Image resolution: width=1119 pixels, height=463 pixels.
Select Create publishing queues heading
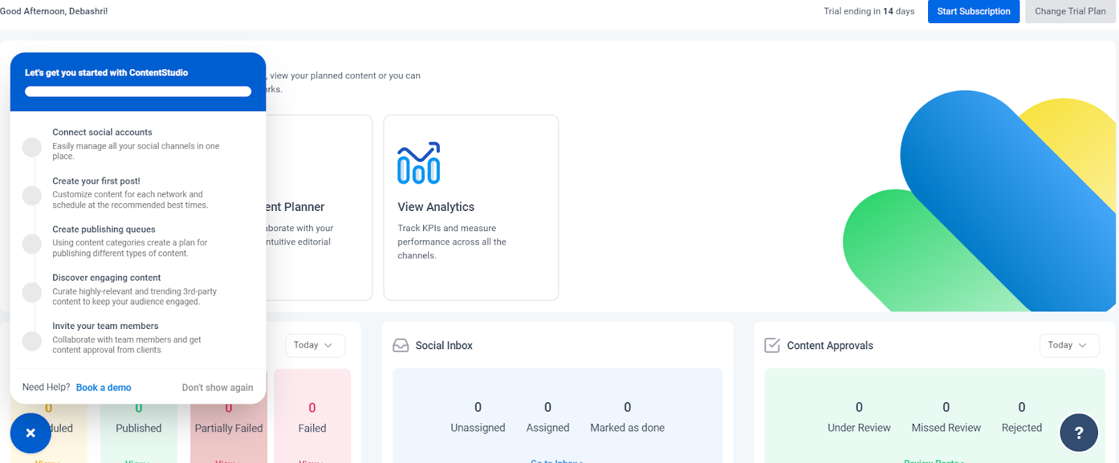tap(104, 229)
